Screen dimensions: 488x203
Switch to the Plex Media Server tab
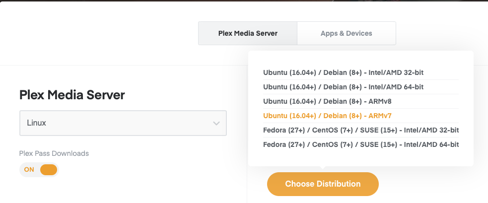248,34
